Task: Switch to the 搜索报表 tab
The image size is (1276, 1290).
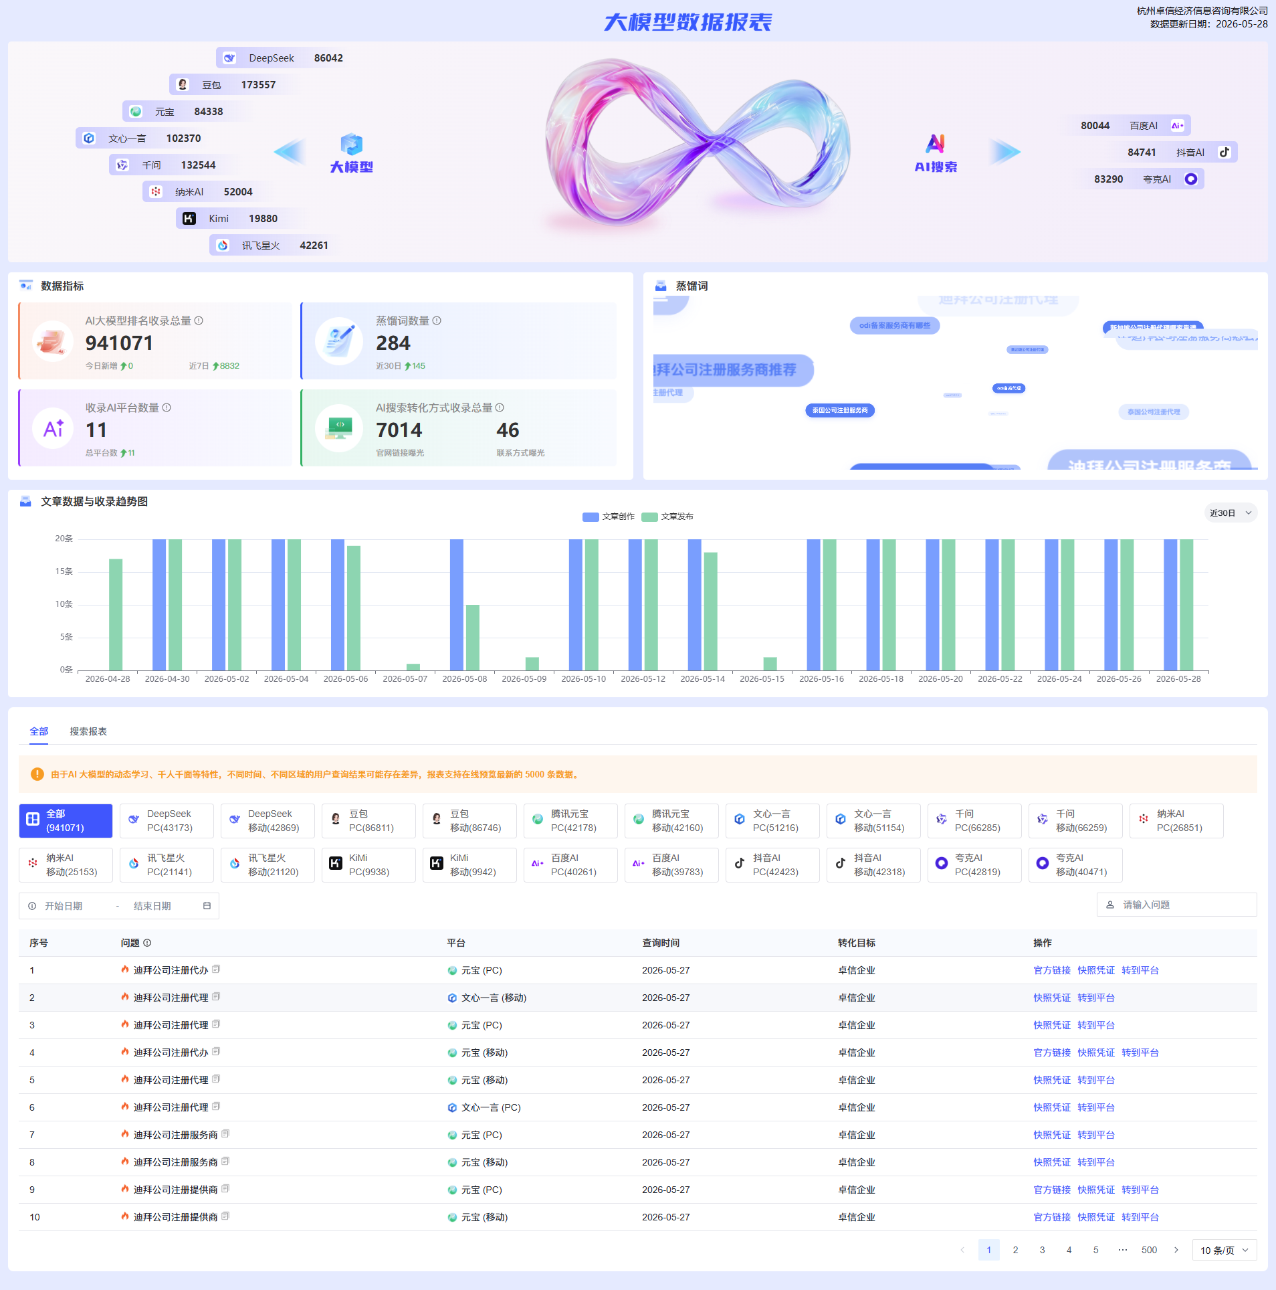Action: point(88,731)
